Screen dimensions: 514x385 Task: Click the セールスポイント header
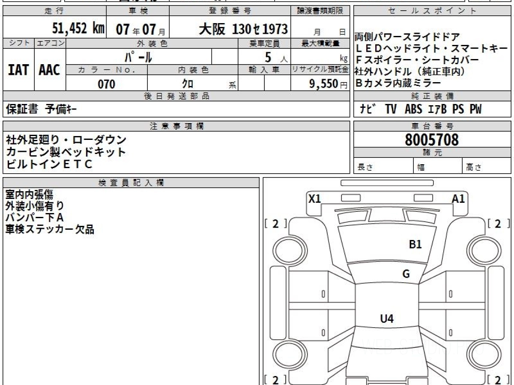pyautogui.click(x=432, y=11)
